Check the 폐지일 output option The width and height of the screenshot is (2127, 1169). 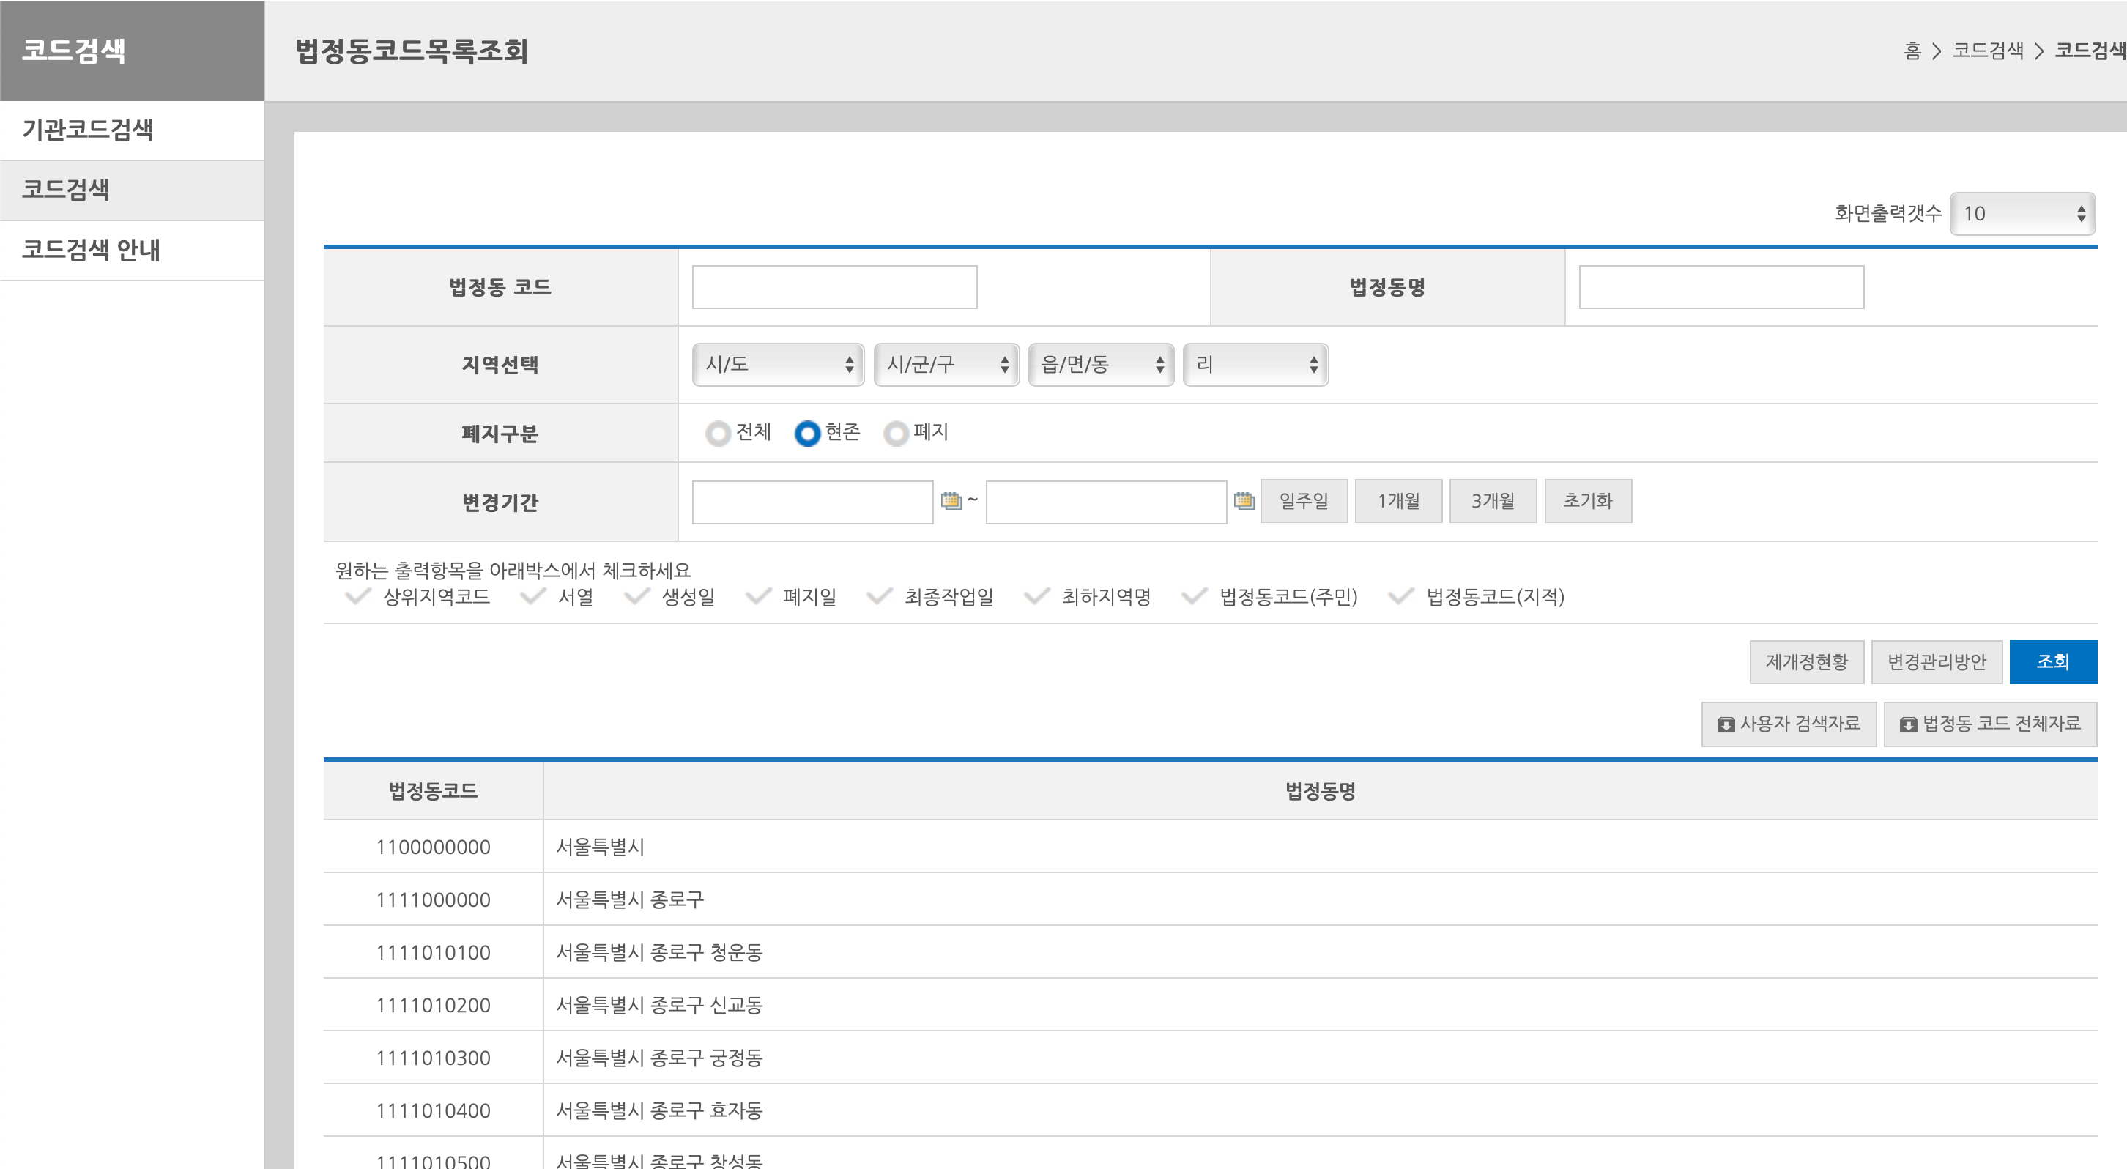point(758,596)
